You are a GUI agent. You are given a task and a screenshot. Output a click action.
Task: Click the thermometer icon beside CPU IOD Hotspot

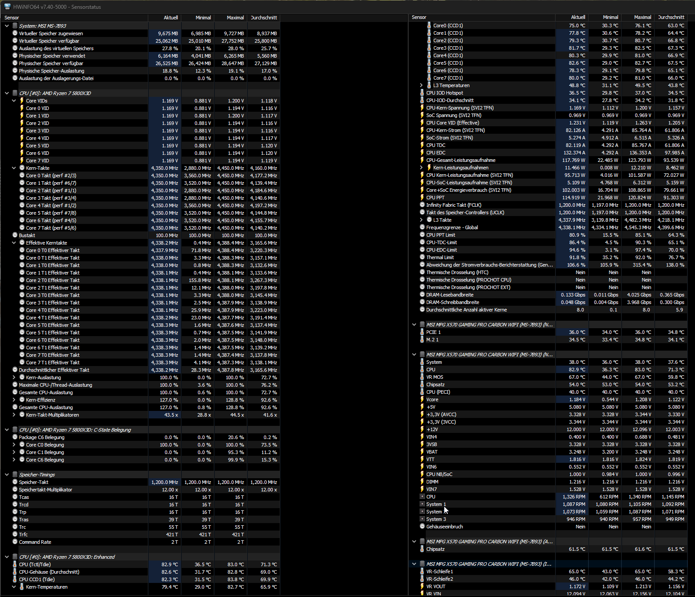(422, 93)
